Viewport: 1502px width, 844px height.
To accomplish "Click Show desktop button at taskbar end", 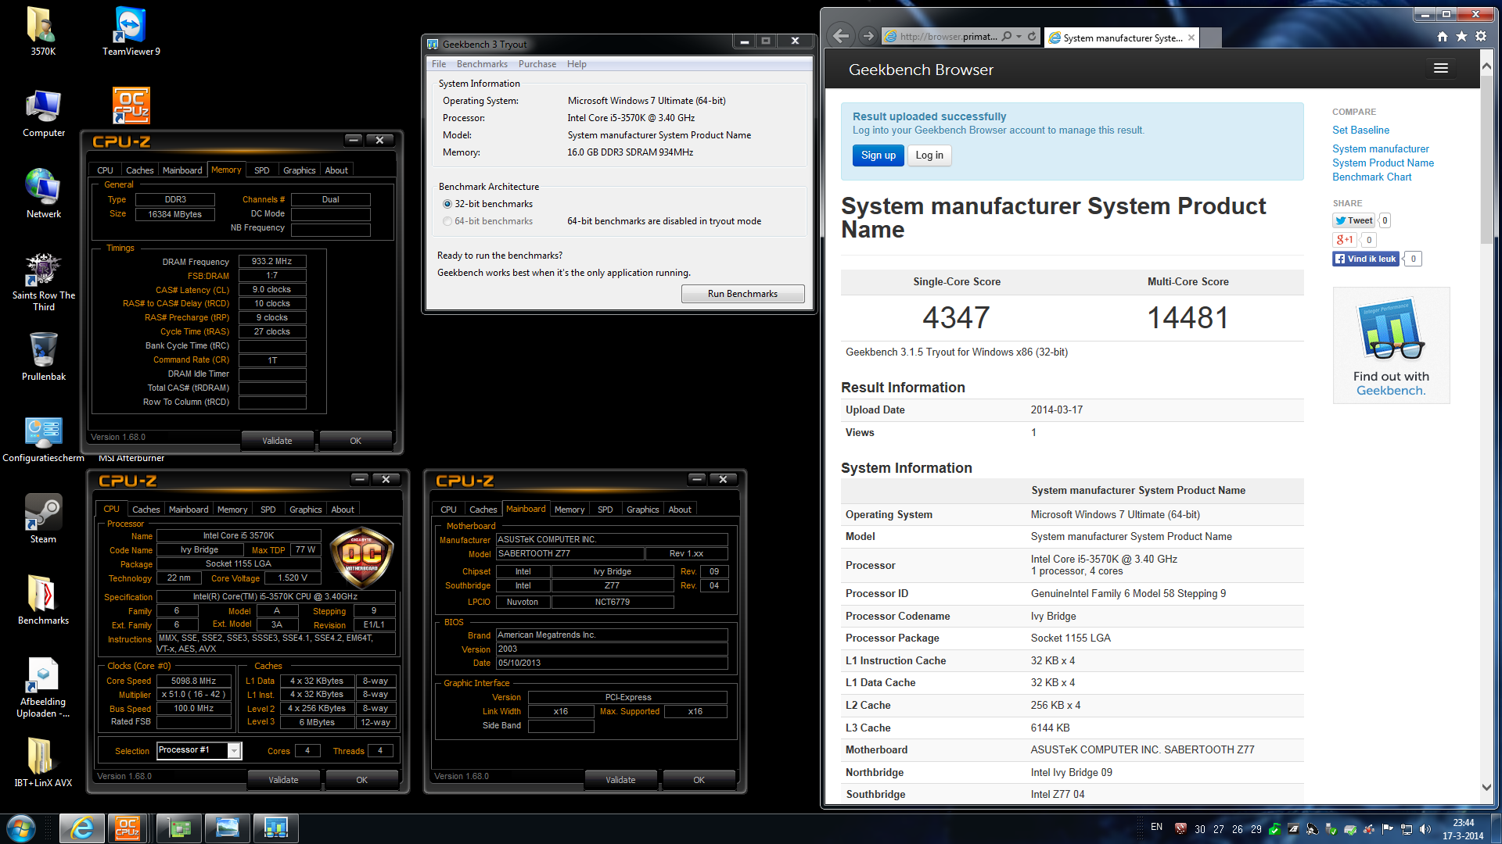I will [1497, 828].
